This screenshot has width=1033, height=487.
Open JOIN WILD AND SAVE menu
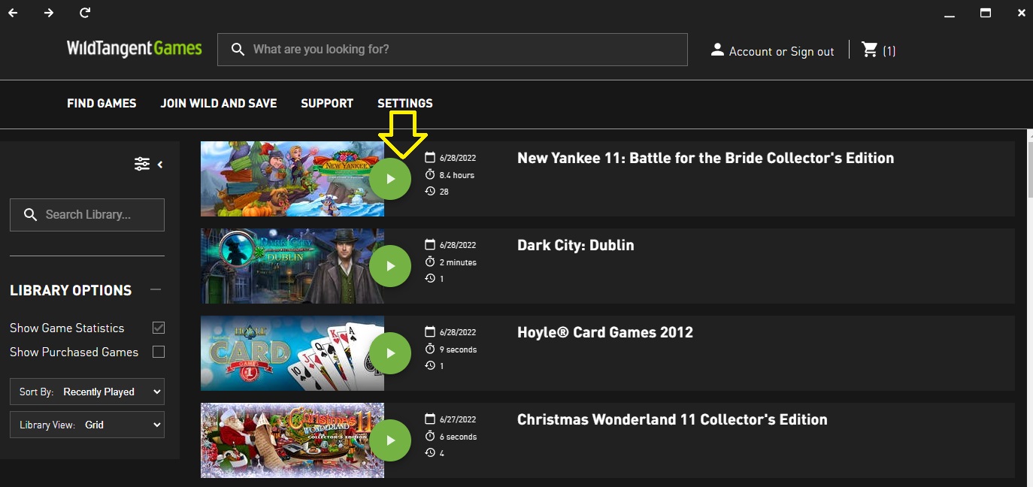219,104
